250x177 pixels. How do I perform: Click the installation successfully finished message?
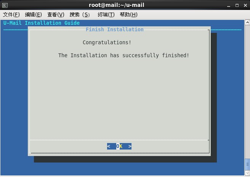pos(123,55)
